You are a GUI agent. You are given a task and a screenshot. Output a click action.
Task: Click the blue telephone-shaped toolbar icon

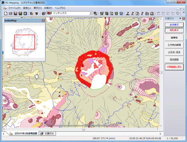pos(121,13)
